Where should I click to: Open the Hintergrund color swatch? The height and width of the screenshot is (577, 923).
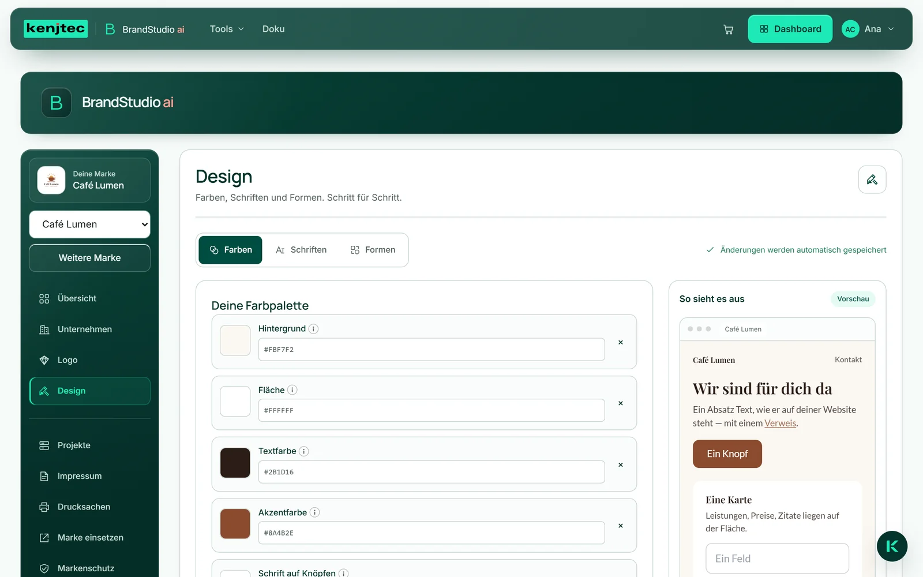[x=235, y=340]
